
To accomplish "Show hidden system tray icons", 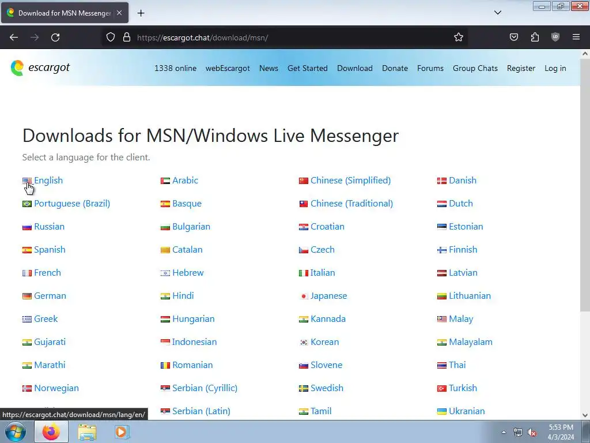I will pyautogui.click(x=504, y=433).
